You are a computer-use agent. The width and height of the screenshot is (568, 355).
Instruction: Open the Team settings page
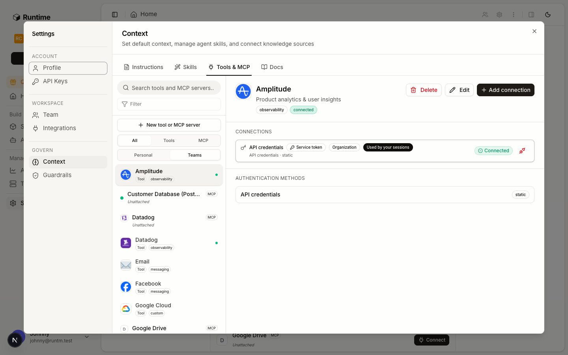coord(68,115)
